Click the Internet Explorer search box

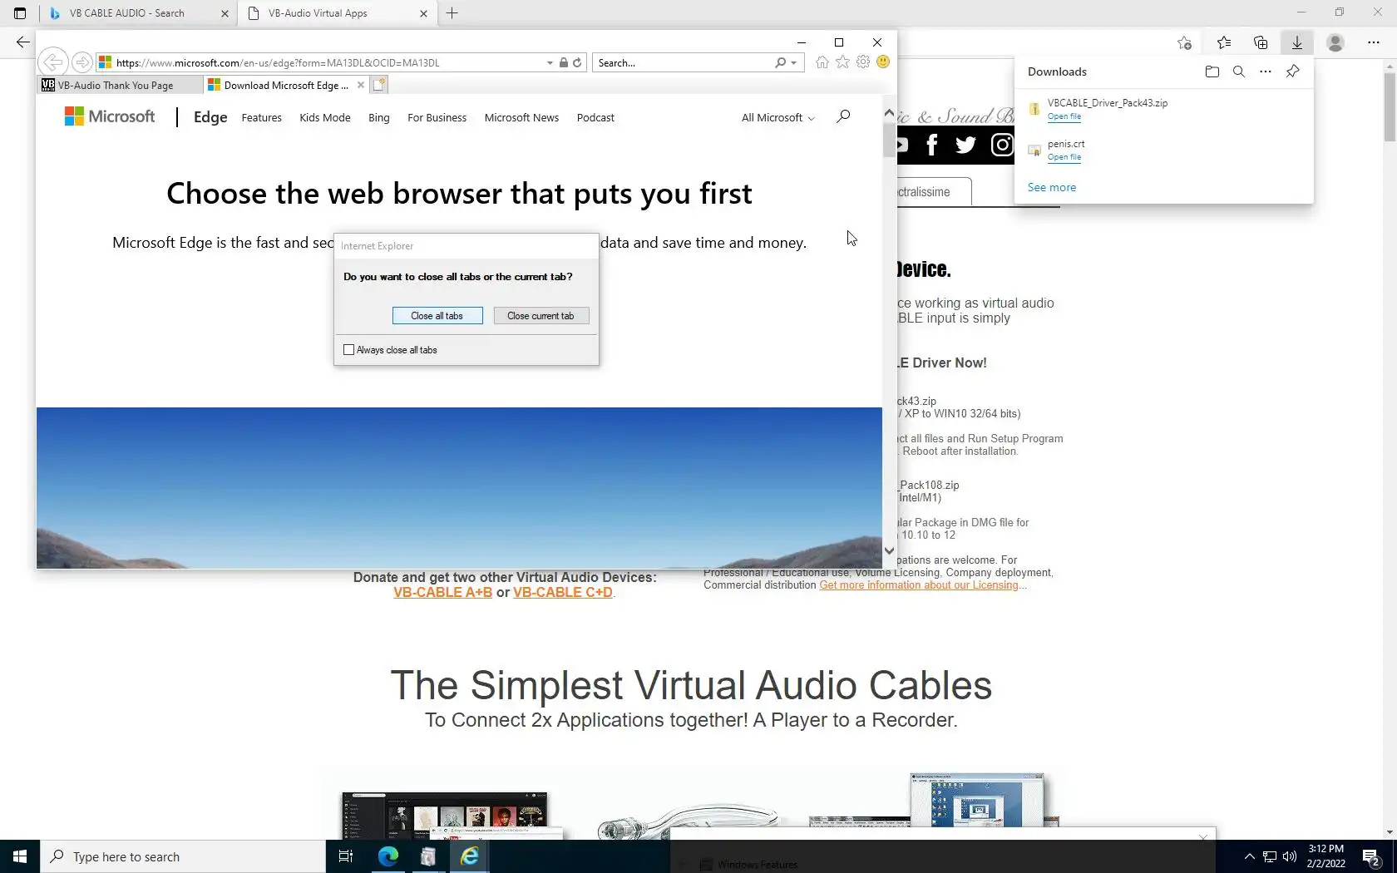click(x=684, y=62)
